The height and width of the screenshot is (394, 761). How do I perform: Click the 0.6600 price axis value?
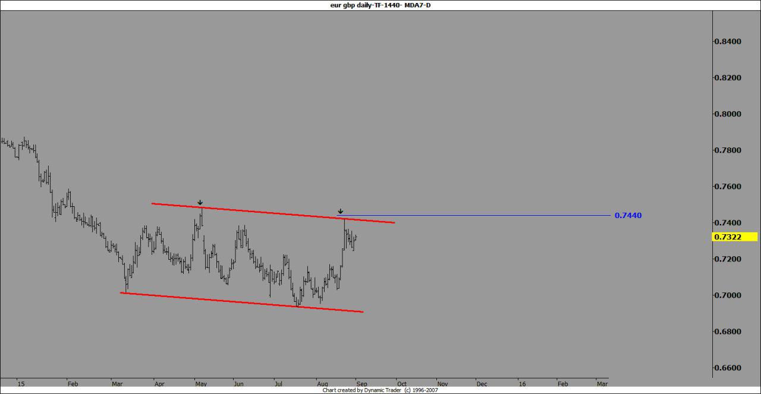click(x=728, y=368)
